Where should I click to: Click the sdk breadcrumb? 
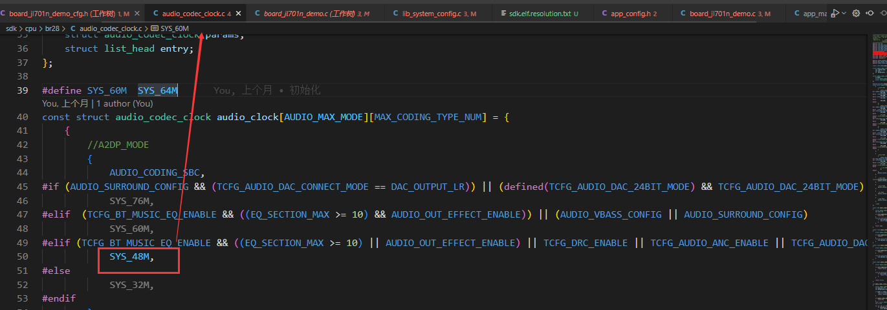pos(12,28)
